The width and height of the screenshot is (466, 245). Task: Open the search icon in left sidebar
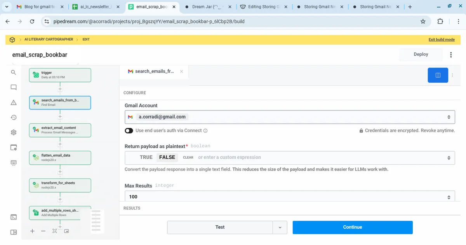(x=14, y=72)
